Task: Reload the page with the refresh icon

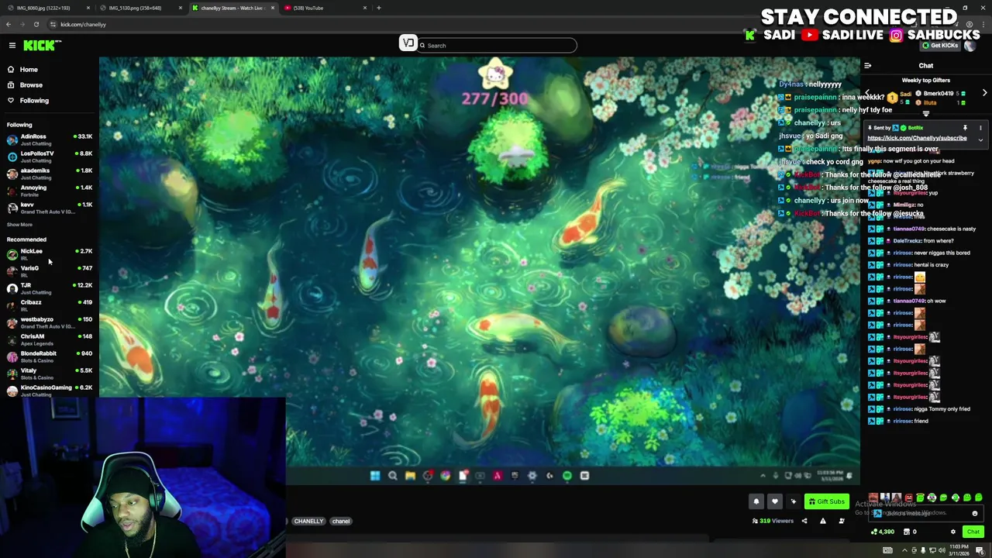Action: pos(36,24)
